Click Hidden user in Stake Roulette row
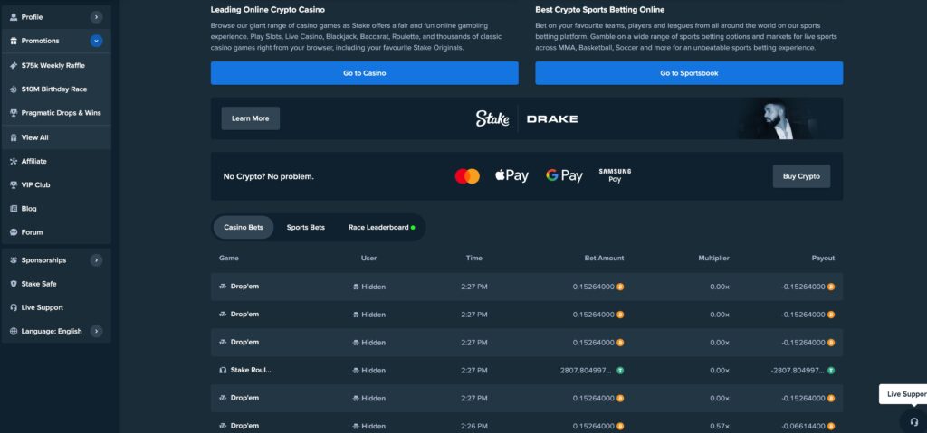Image resolution: width=927 pixels, height=433 pixels. (369, 371)
